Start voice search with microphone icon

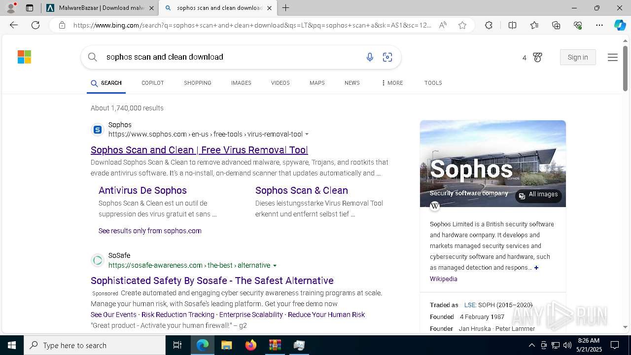coord(370,57)
